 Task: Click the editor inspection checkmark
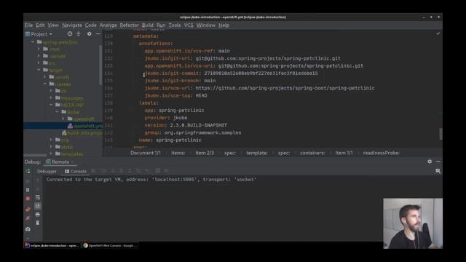(438, 33)
